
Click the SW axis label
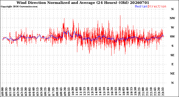(x=172, y=36)
